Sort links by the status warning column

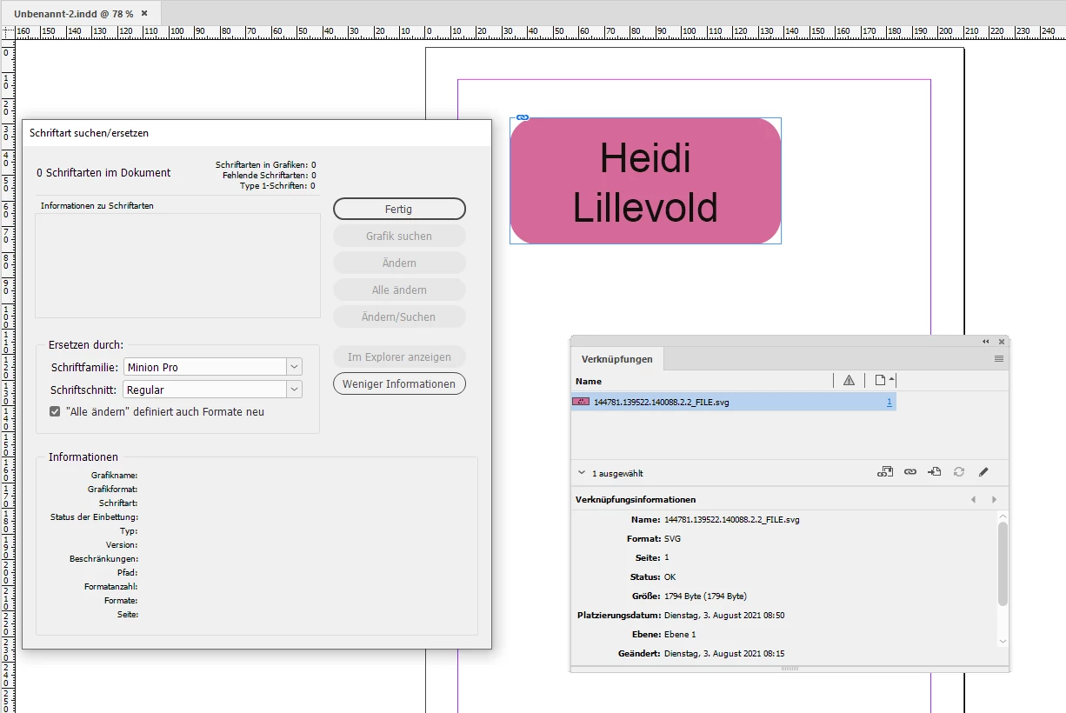[x=849, y=380]
